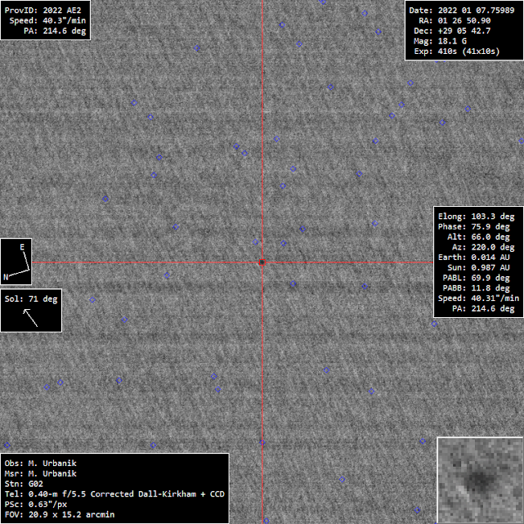Click the 'Obs: M. Urbanik' line

pos(40,463)
